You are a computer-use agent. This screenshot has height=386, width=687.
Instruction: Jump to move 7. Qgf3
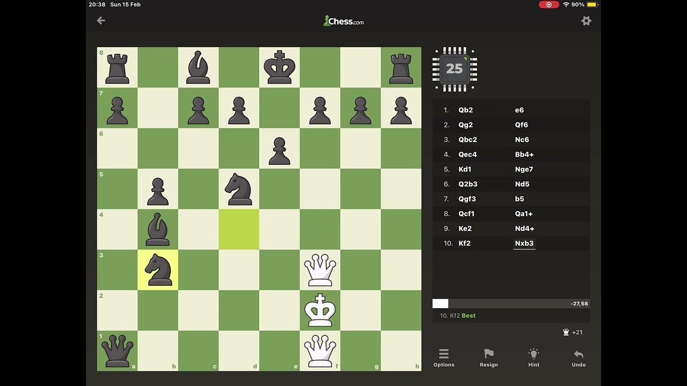click(x=467, y=199)
